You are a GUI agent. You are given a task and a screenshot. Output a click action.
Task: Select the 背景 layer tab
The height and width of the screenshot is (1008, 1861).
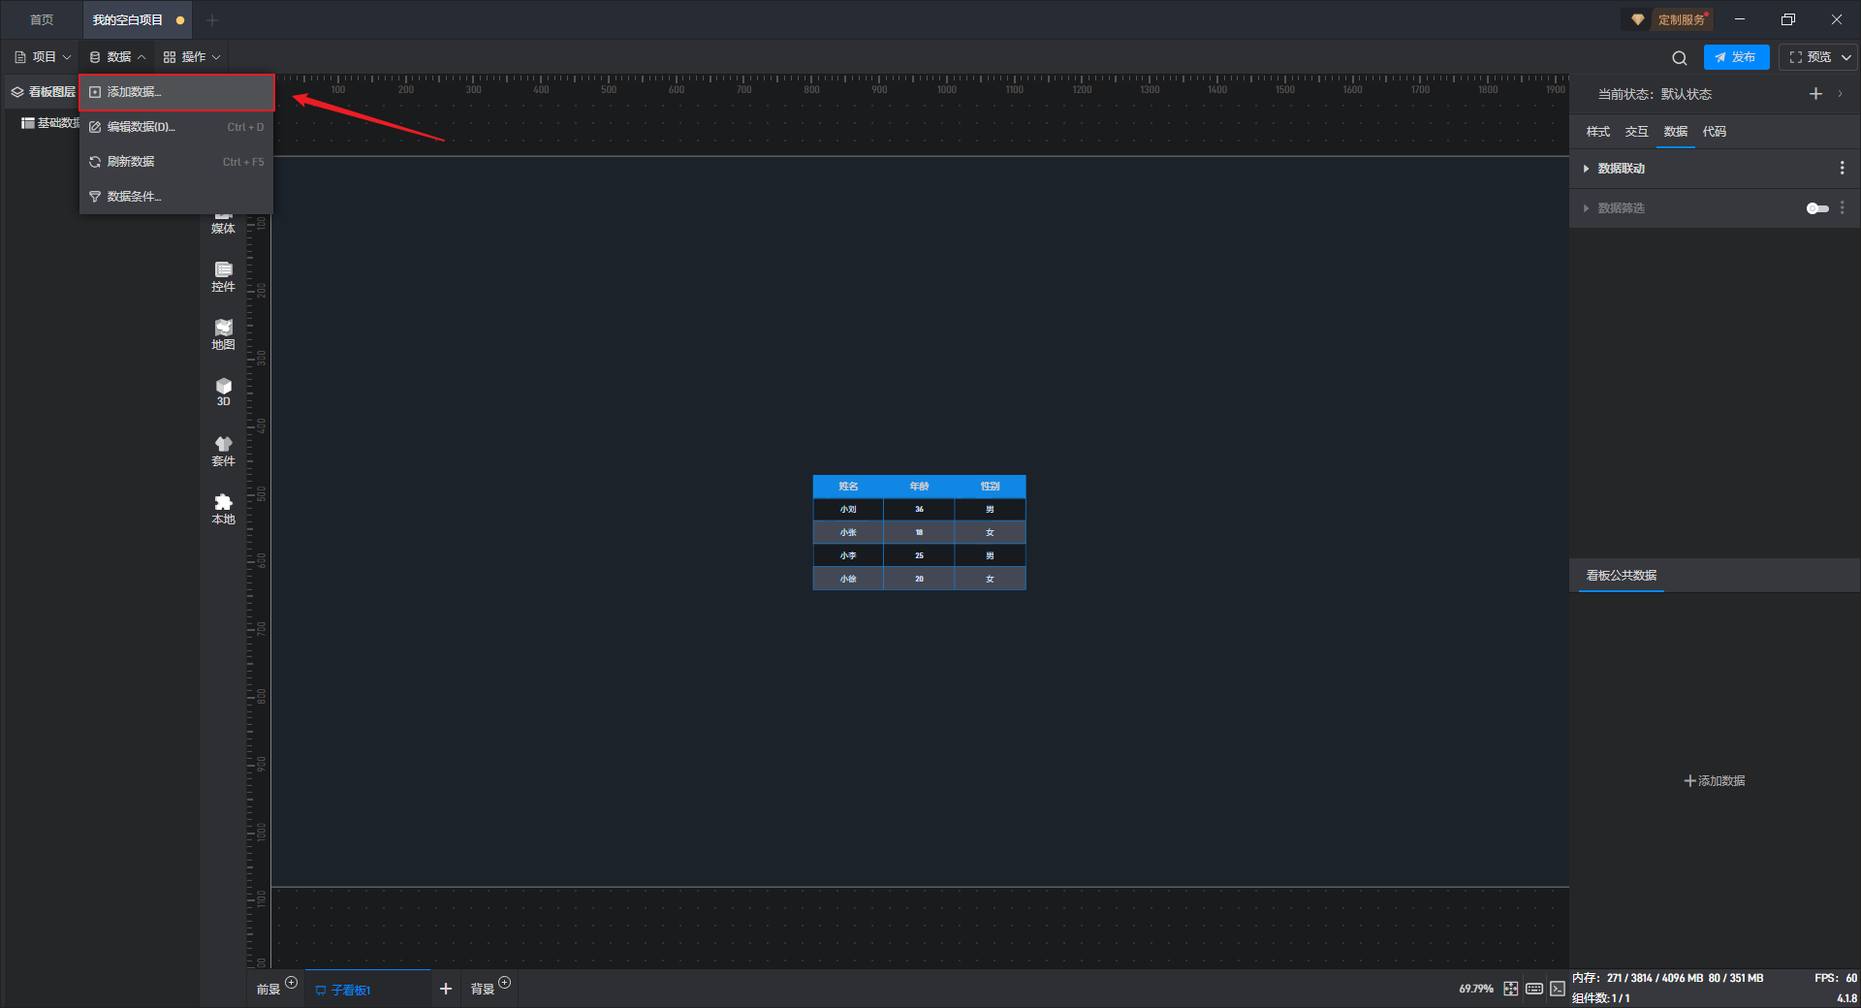click(483, 990)
